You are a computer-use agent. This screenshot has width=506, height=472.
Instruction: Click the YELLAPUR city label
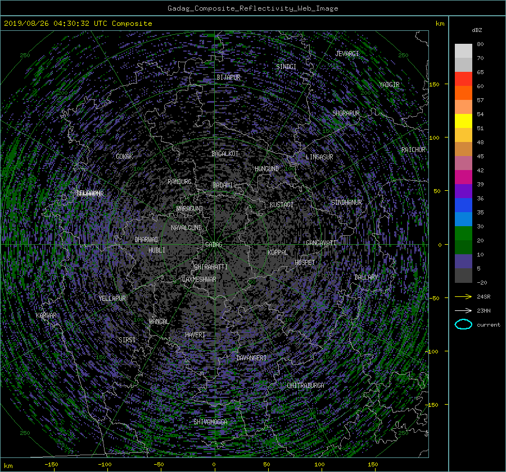click(x=112, y=299)
